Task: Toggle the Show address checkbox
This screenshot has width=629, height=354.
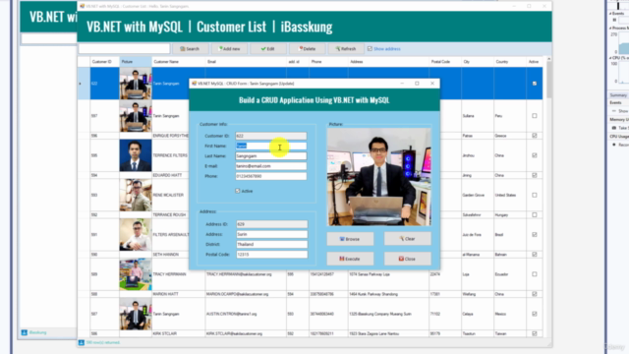Action: click(370, 48)
